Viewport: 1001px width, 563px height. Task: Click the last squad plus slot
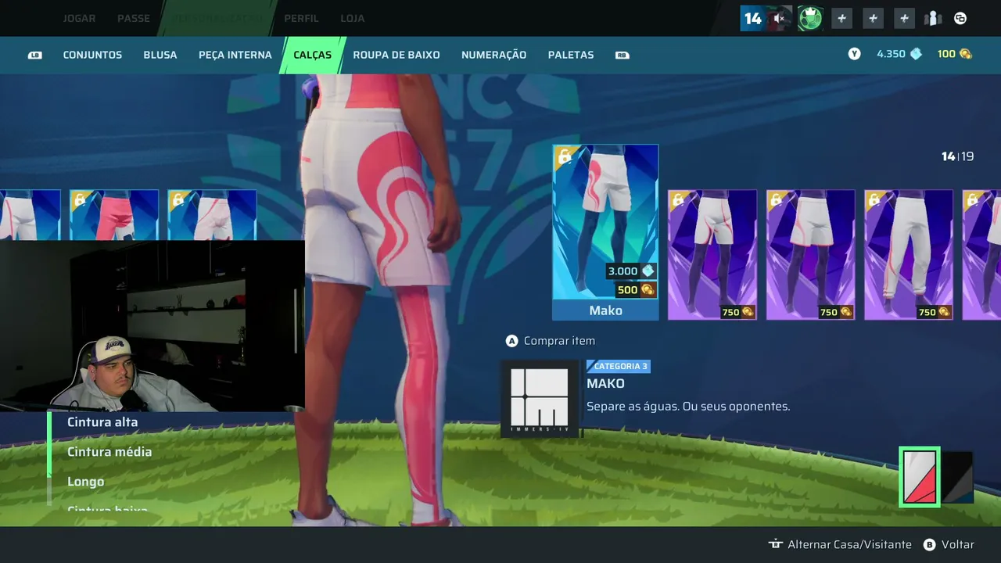click(905, 18)
